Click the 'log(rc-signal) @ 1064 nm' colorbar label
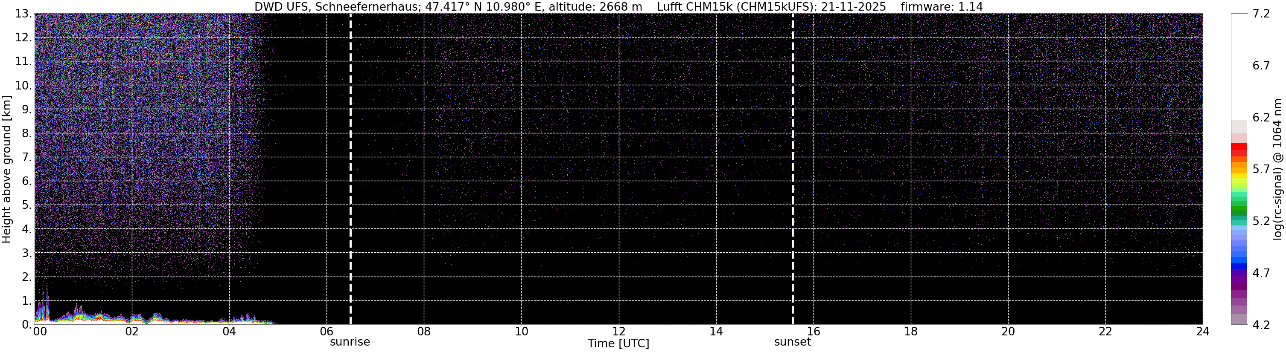 point(1278,169)
